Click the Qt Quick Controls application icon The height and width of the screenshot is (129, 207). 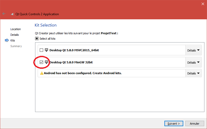[12, 14]
